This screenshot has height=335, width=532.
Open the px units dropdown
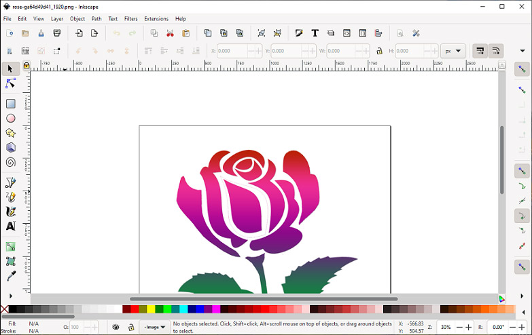pos(453,51)
